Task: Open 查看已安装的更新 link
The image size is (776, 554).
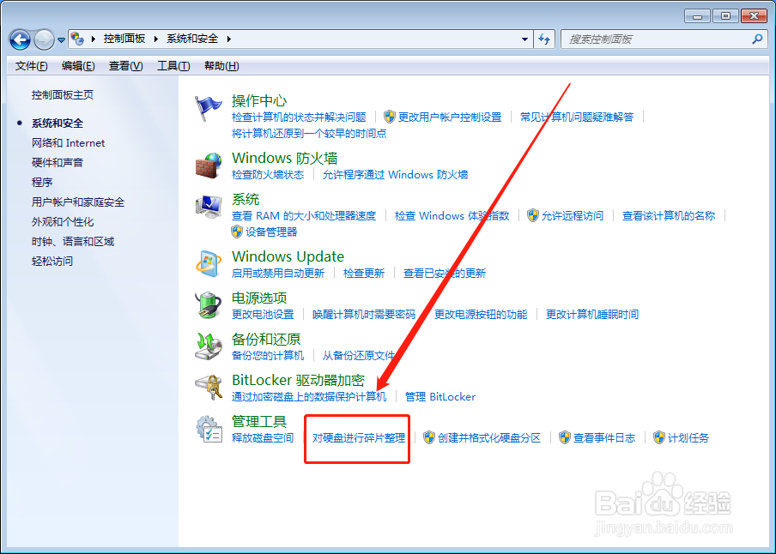Action: (x=445, y=274)
